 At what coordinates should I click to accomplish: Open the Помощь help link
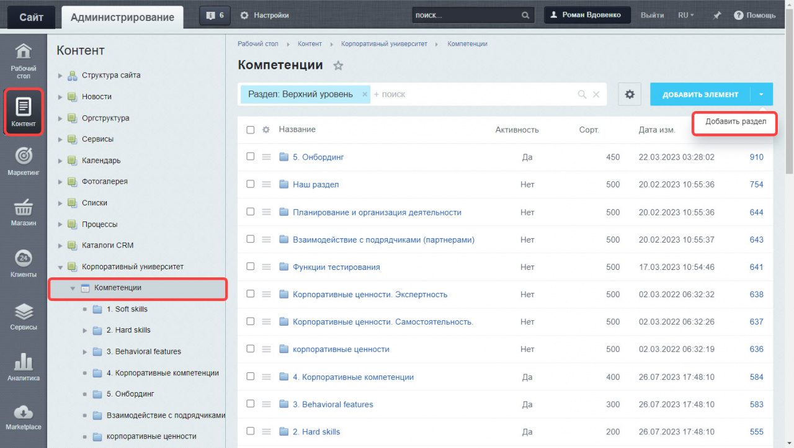click(754, 16)
